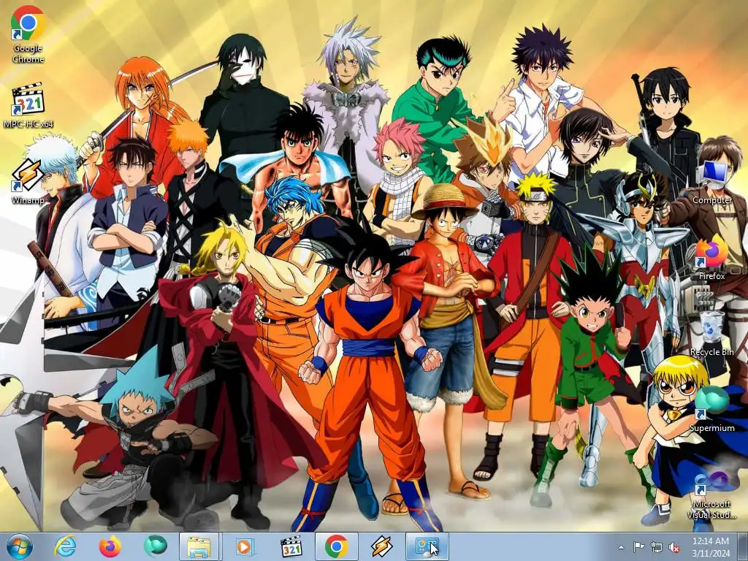Open the clock showing 12:14 AM
The width and height of the screenshot is (748, 561).
click(711, 546)
